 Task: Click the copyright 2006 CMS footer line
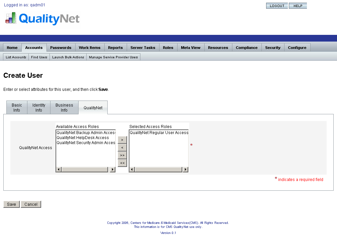[168, 223]
